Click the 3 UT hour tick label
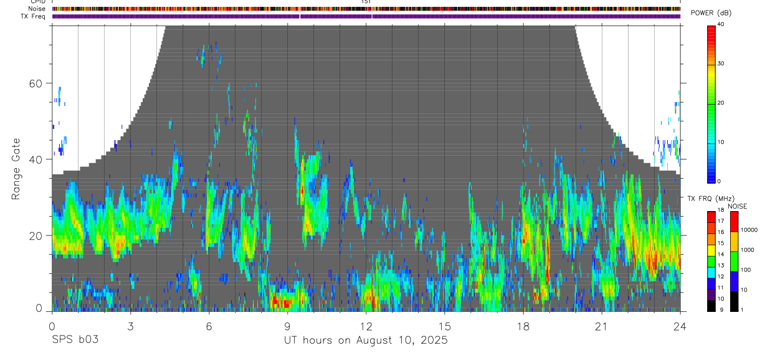Image resolution: width=765 pixels, height=353 pixels. point(130,326)
